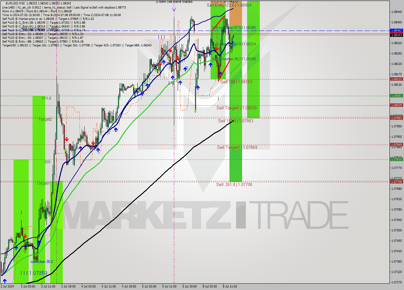Image resolution: width=404 pixels, height=290 pixels.
Task: Click the 1.07590 price axis value
Action: pos(396,210)
